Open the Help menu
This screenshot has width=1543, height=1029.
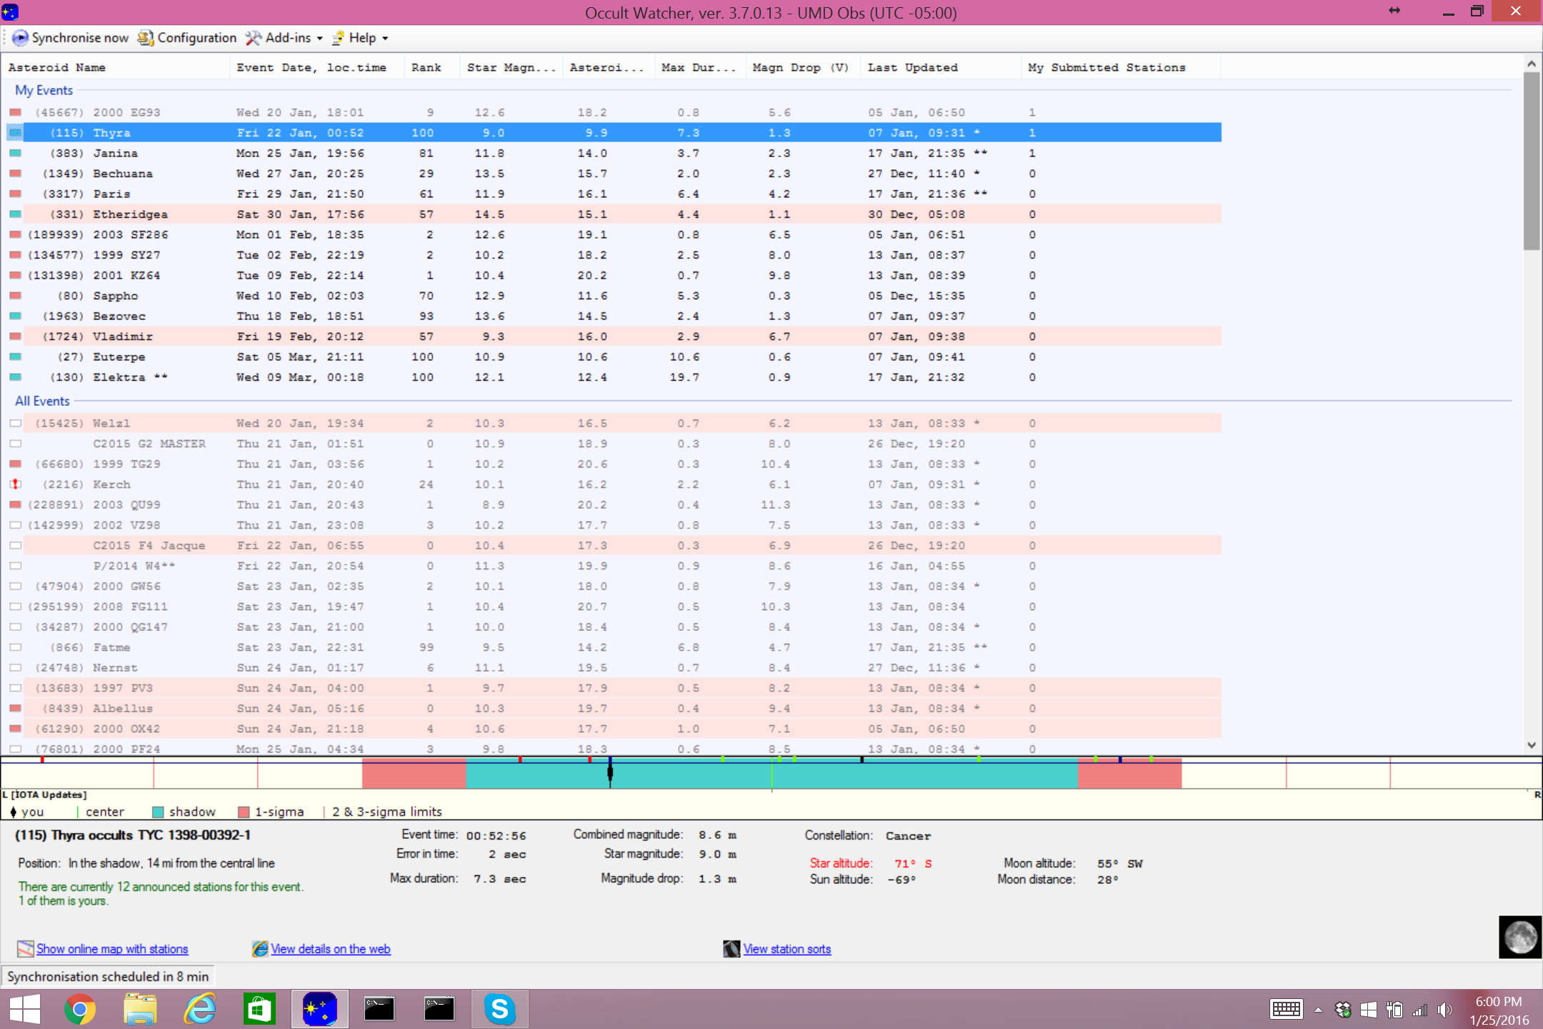tap(362, 38)
